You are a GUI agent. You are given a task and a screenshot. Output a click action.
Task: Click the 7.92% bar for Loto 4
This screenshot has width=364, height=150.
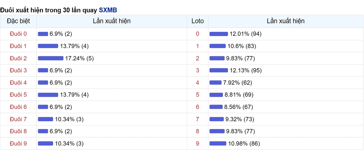pos(216,82)
